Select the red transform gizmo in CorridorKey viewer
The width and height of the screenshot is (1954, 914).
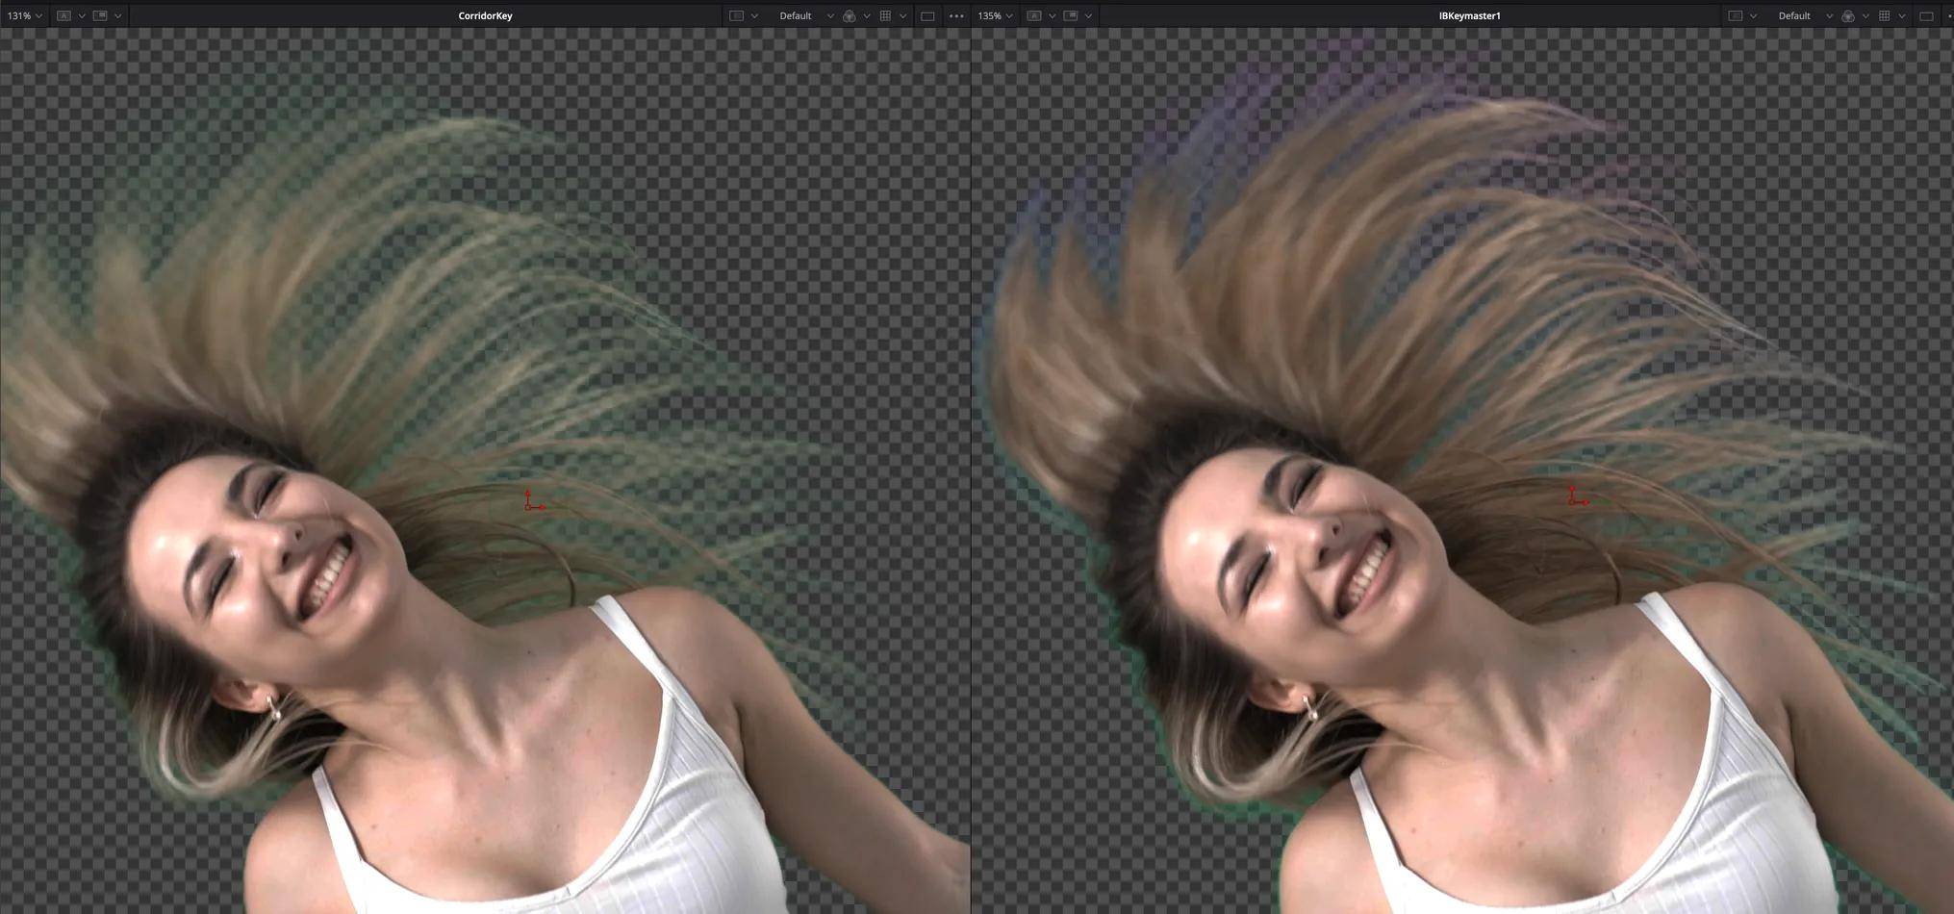(x=533, y=500)
